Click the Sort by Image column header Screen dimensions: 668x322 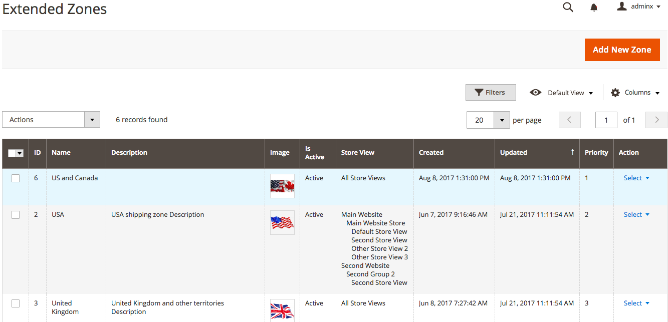pyautogui.click(x=282, y=153)
